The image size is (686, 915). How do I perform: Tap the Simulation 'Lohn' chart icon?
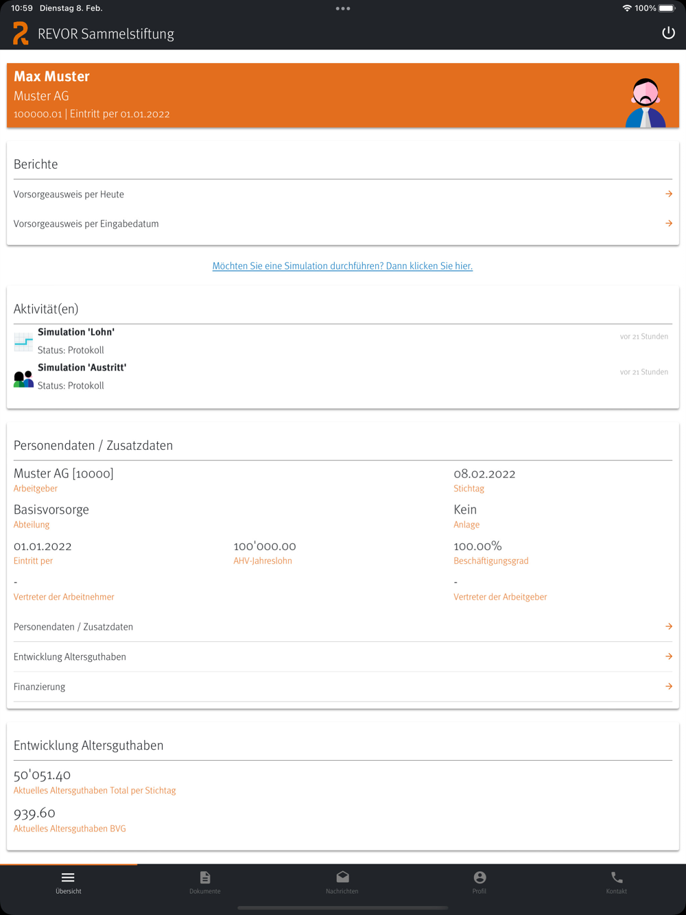(23, 342)
